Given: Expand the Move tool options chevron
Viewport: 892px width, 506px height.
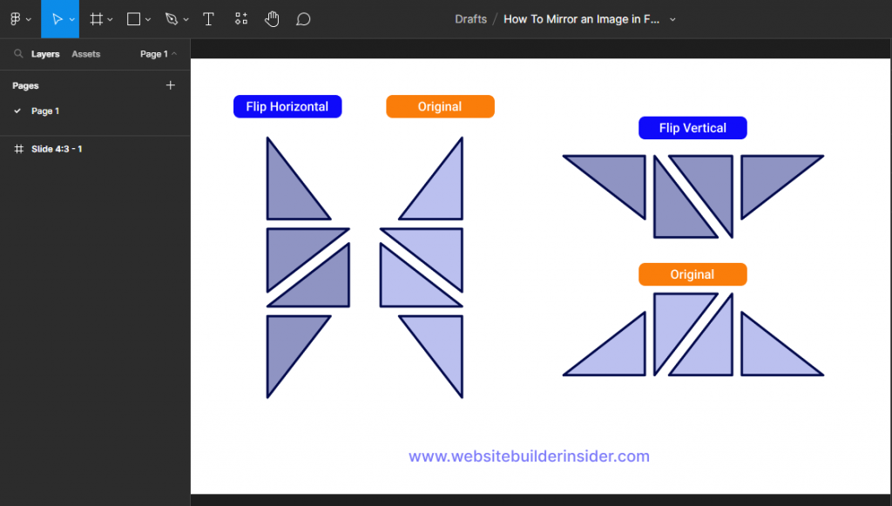Looking at the screenshot, I should 72,19.
